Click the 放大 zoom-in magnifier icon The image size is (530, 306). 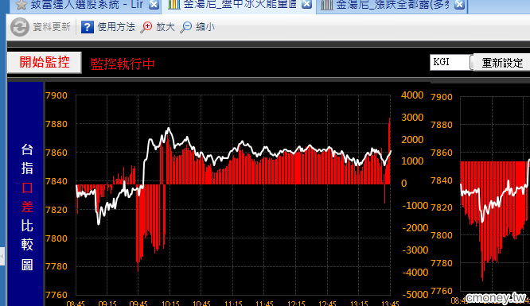[146, 27]
